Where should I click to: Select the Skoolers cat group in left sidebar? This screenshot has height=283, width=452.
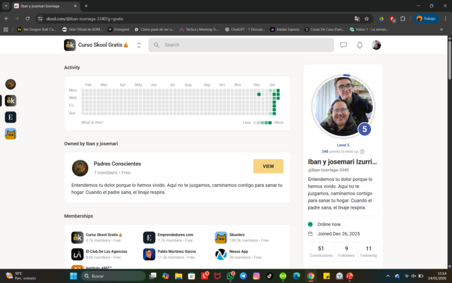click(11, 133)
